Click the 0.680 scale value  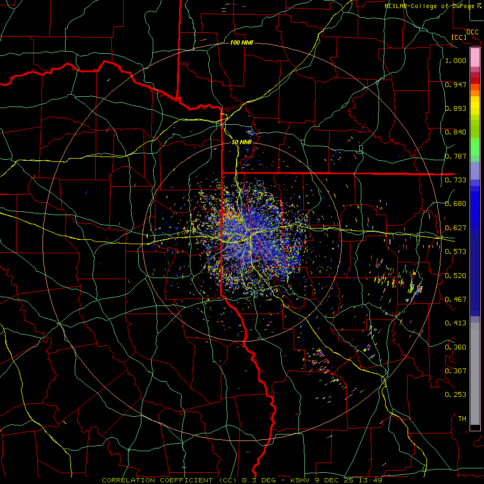tap(455, 204)
